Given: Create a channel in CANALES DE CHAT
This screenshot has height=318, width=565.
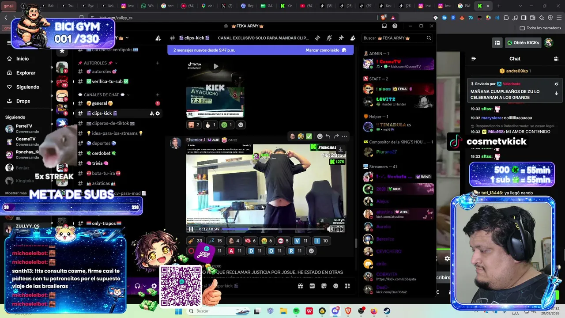Looking at the screenshot, I should tap(158, 95).
